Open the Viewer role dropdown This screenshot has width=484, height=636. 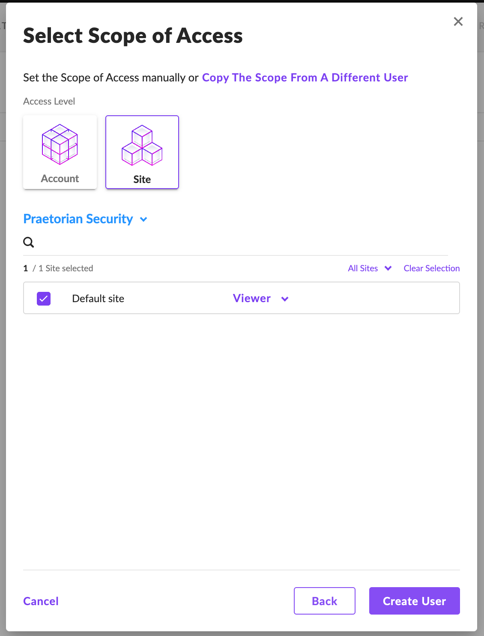pos(260,298)
